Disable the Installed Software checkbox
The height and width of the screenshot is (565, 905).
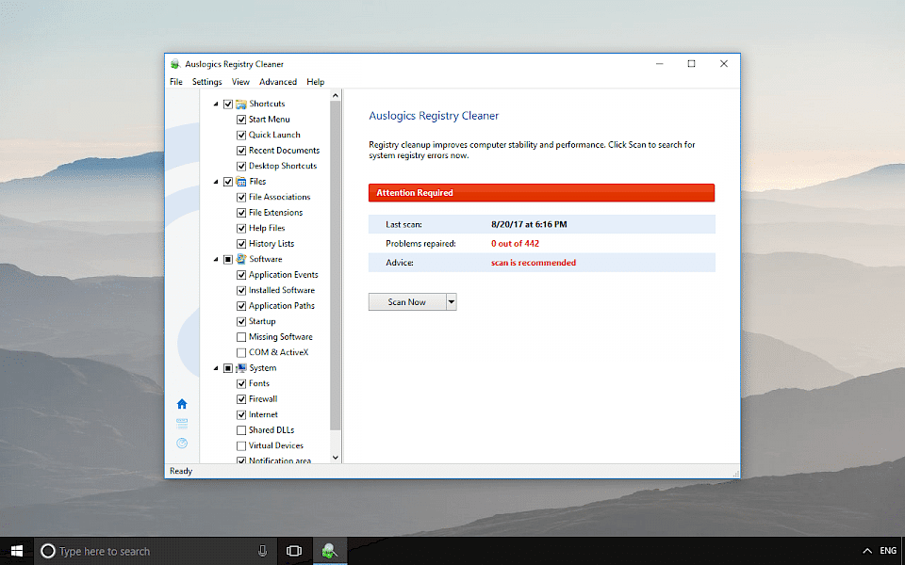tap(241, 291)
